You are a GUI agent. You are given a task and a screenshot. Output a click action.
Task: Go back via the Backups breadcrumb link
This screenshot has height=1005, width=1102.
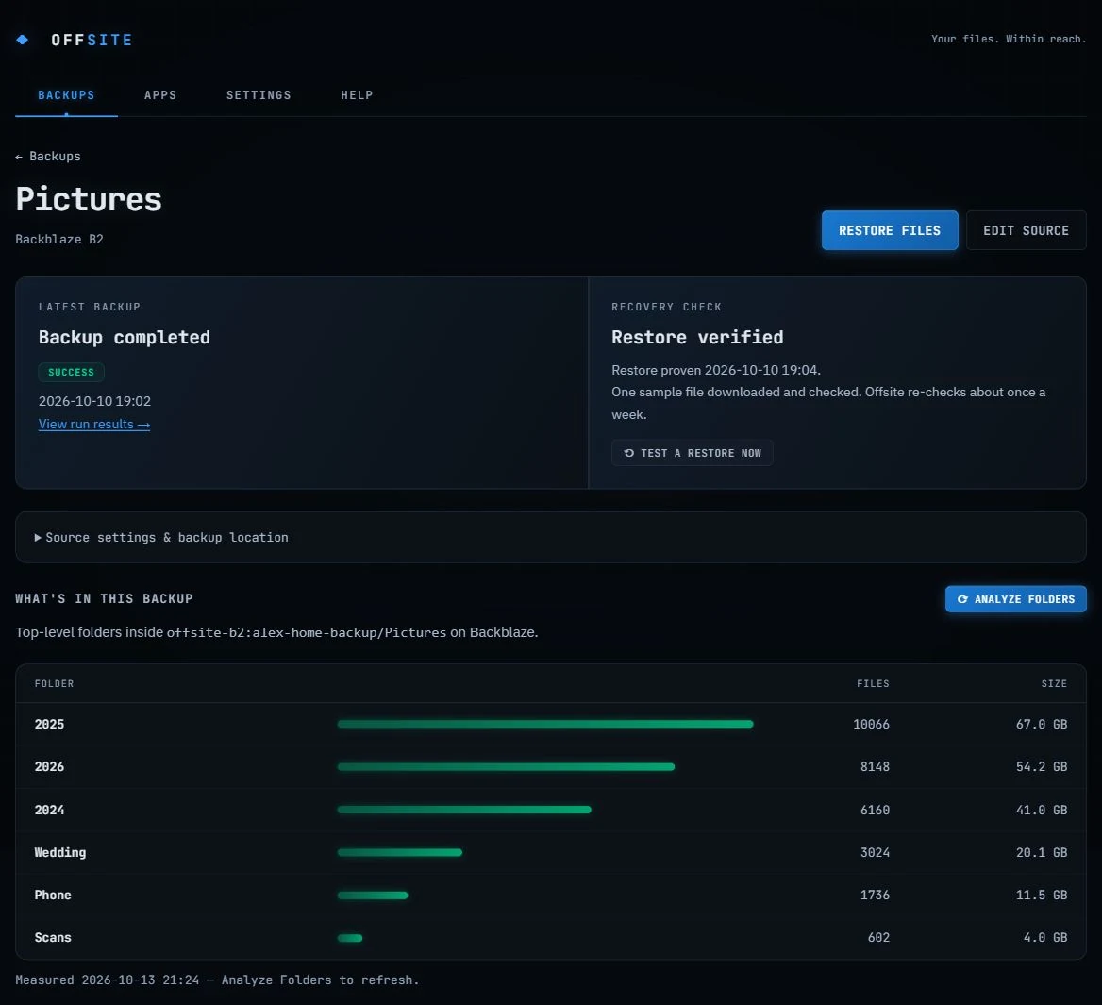[x=48, y=156]
